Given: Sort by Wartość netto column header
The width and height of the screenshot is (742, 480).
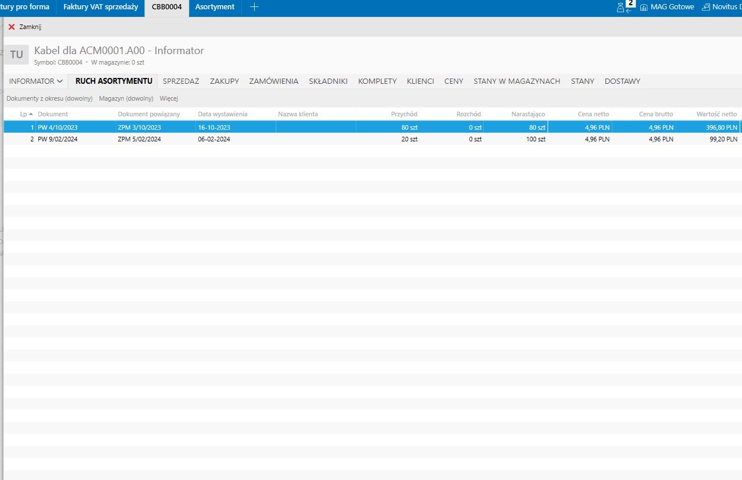Looking at the screenshot, I should click(716, 114).
